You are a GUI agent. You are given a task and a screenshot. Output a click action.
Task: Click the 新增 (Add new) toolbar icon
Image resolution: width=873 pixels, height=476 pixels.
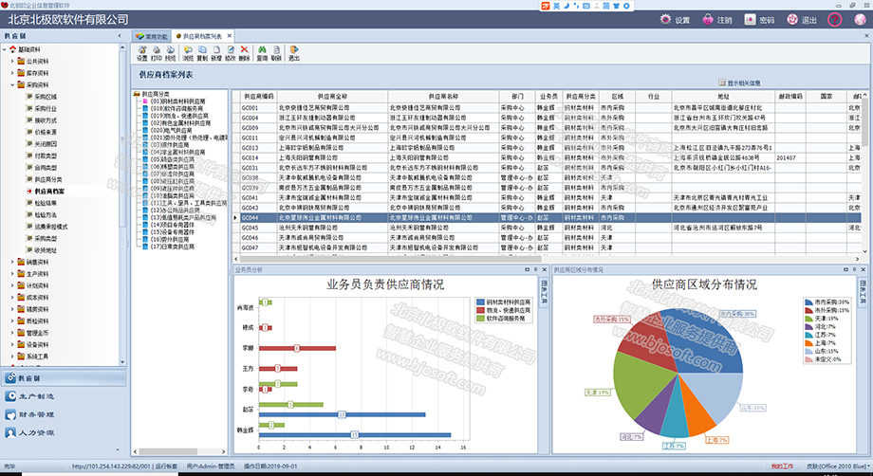pos(214,51)
